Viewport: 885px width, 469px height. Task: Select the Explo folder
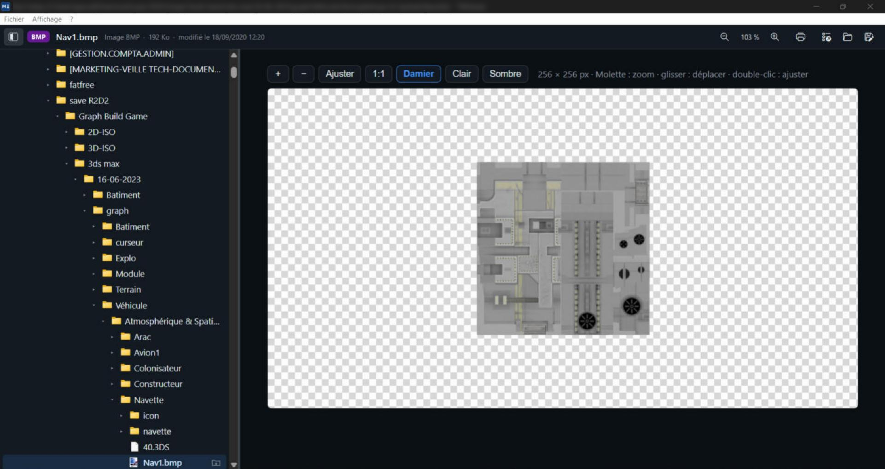coord(125,258)
